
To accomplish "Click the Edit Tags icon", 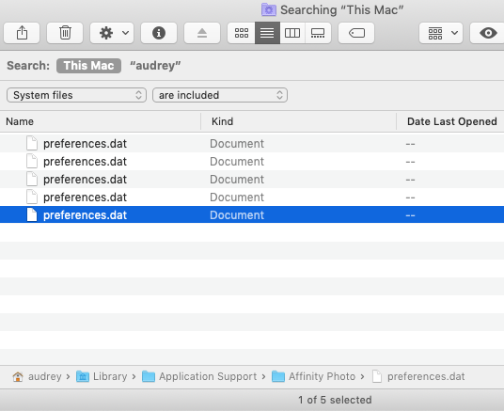I will (x=356, y=33).
